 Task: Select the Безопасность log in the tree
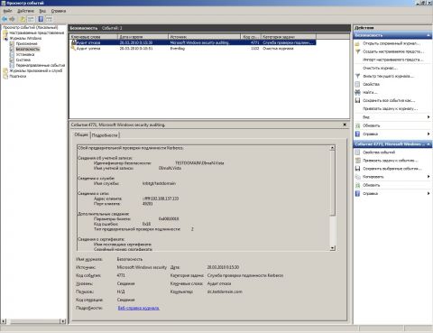point(28,49)
